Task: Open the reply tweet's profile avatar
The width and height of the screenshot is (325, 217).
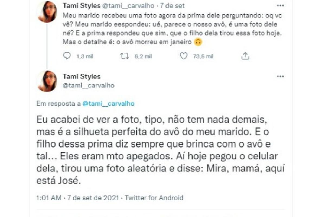Action: (x=47, y=81)
